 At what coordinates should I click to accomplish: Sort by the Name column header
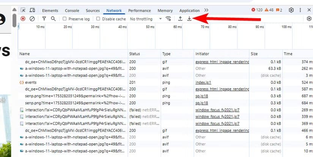point(73,54)
